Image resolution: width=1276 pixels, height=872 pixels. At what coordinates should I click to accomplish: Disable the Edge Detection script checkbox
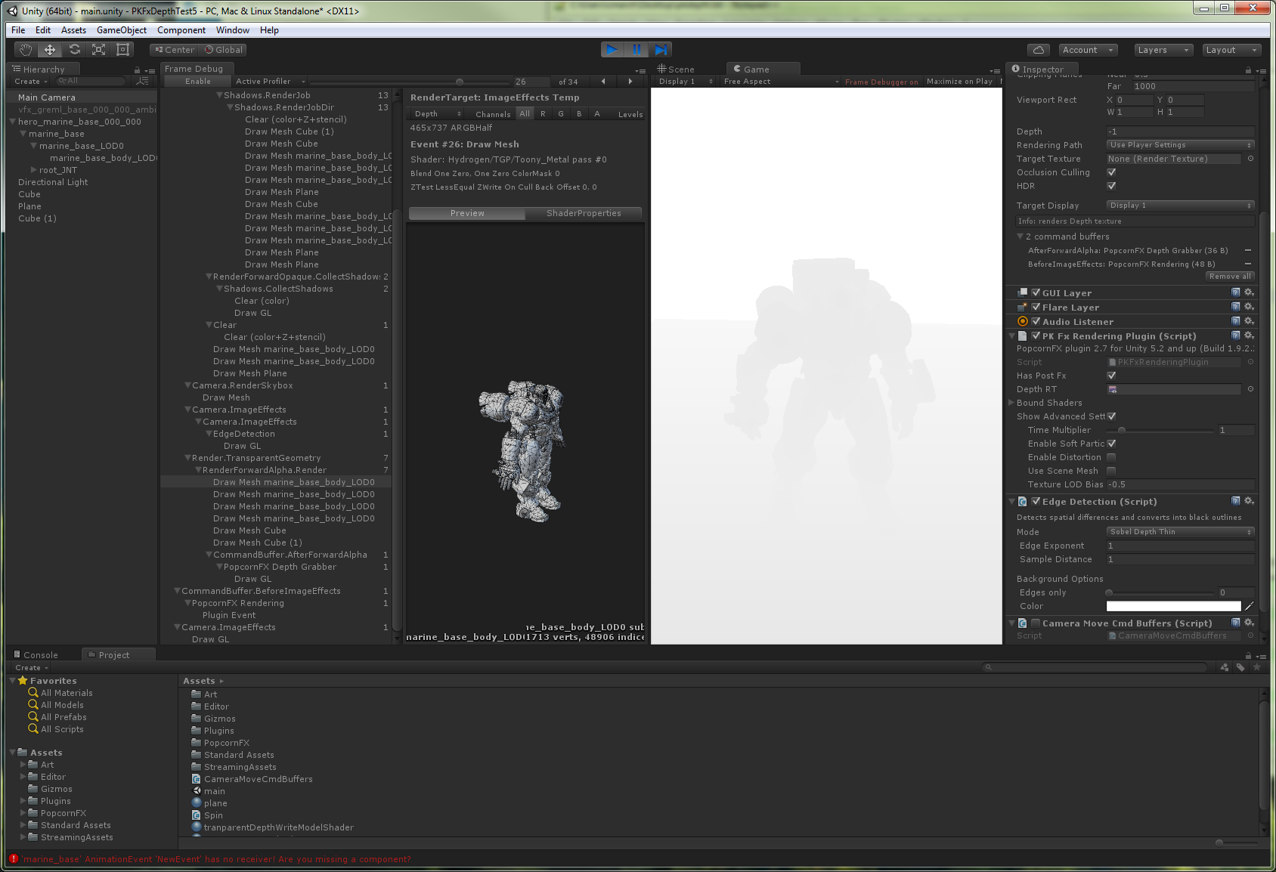coord(1035,501)
